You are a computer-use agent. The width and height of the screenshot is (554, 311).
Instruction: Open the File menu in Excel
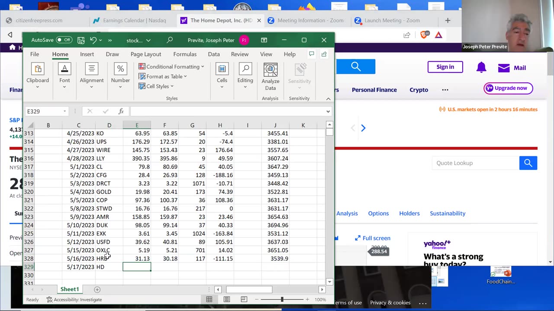[x=35, y=54]
